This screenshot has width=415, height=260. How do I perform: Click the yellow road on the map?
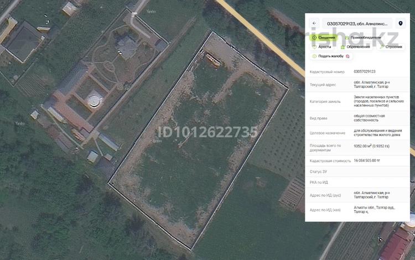coord(261,37)
